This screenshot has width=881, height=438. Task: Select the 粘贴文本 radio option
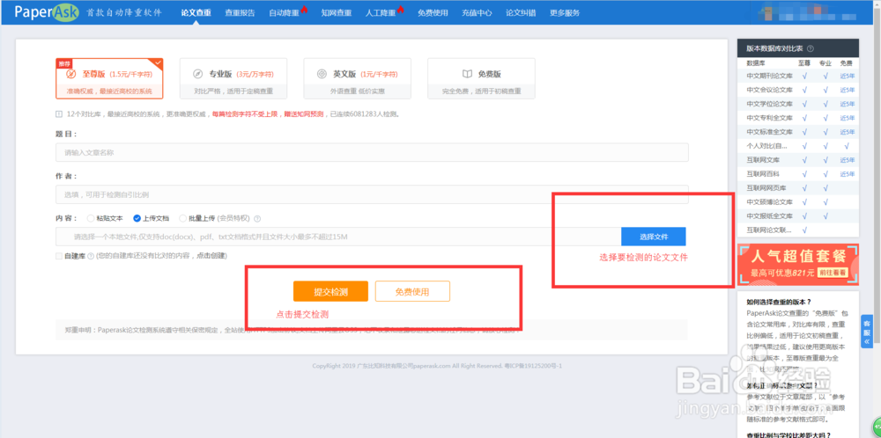91,218
